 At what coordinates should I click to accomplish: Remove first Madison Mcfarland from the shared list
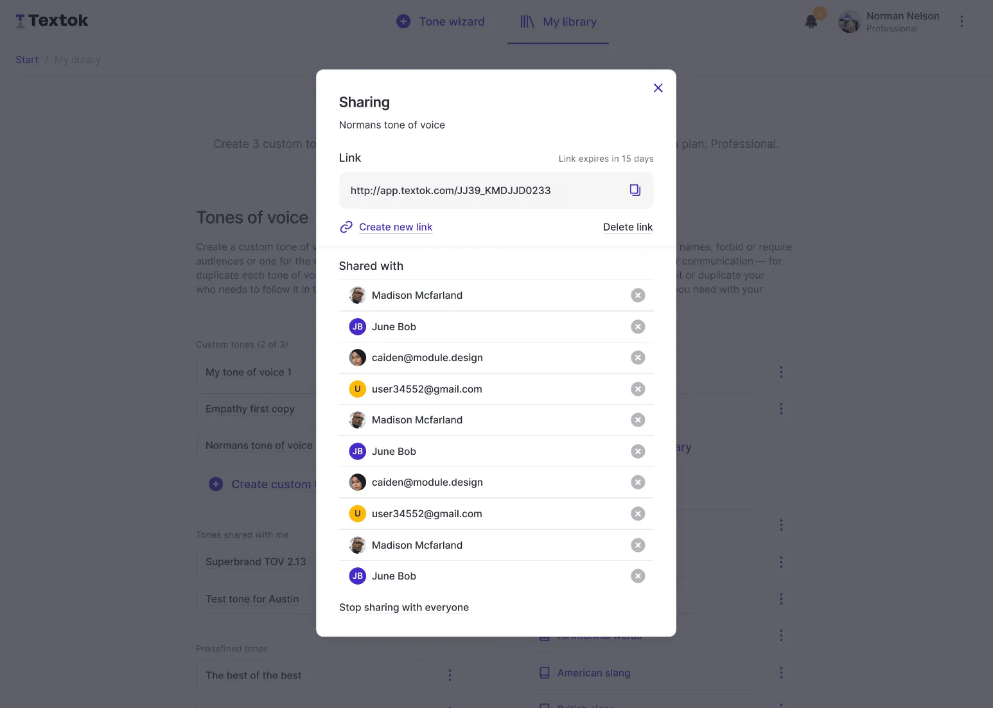638,296
